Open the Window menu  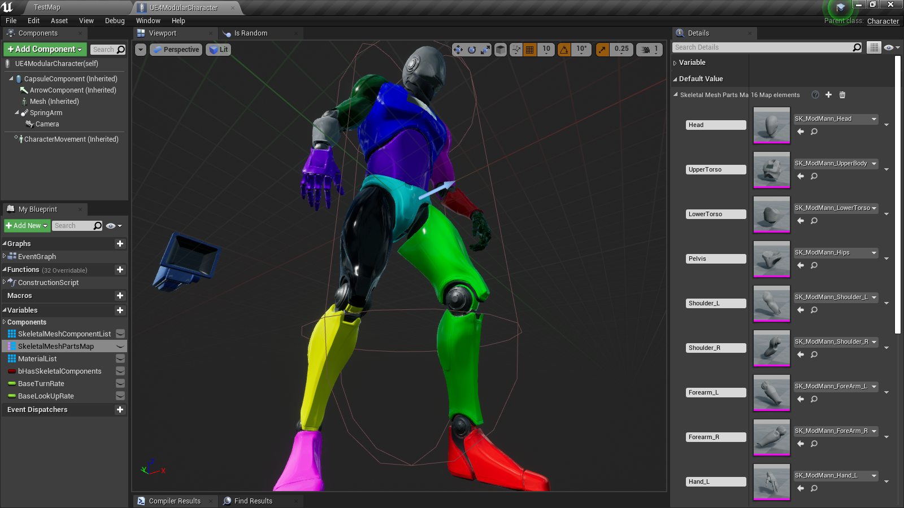click(148, 20)
